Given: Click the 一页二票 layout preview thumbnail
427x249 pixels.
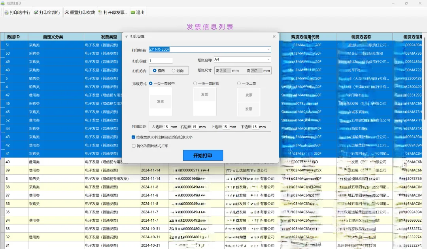Looking at the screenshot, I should tap(249, 101).
